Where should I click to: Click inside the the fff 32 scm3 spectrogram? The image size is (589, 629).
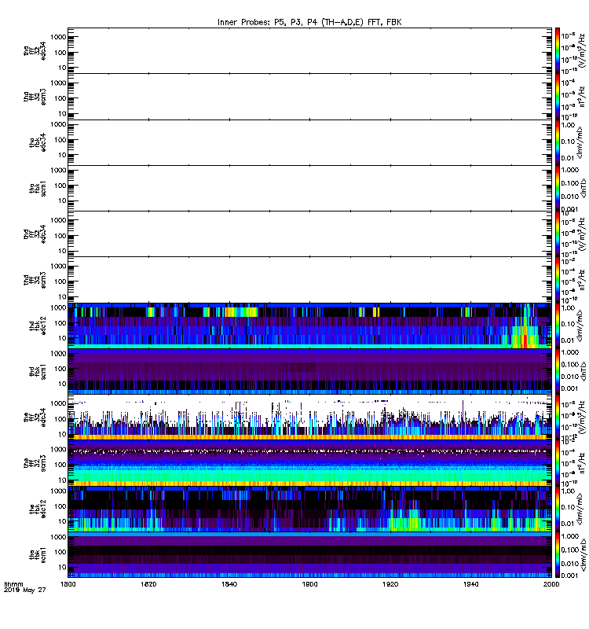309,463
